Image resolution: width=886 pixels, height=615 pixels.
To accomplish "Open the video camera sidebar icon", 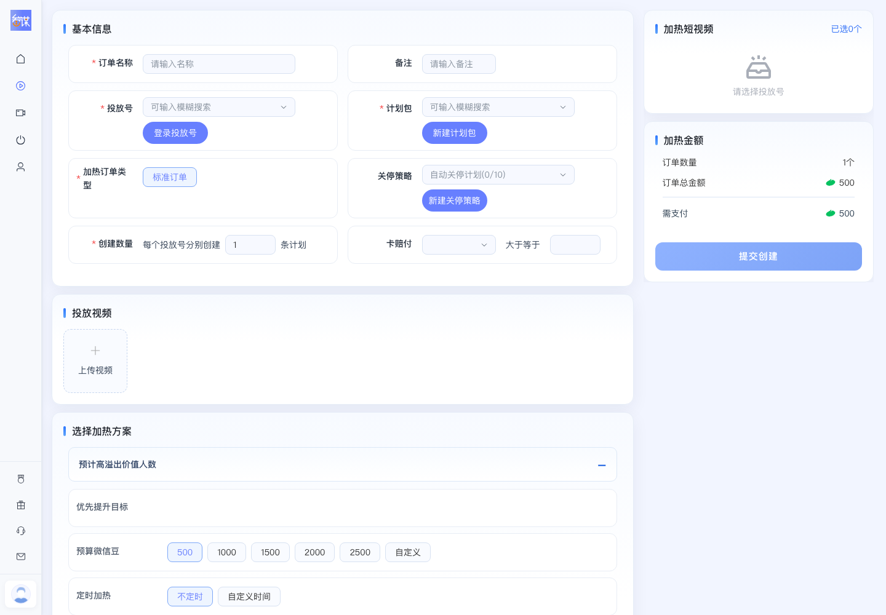I will click(20, 113).
